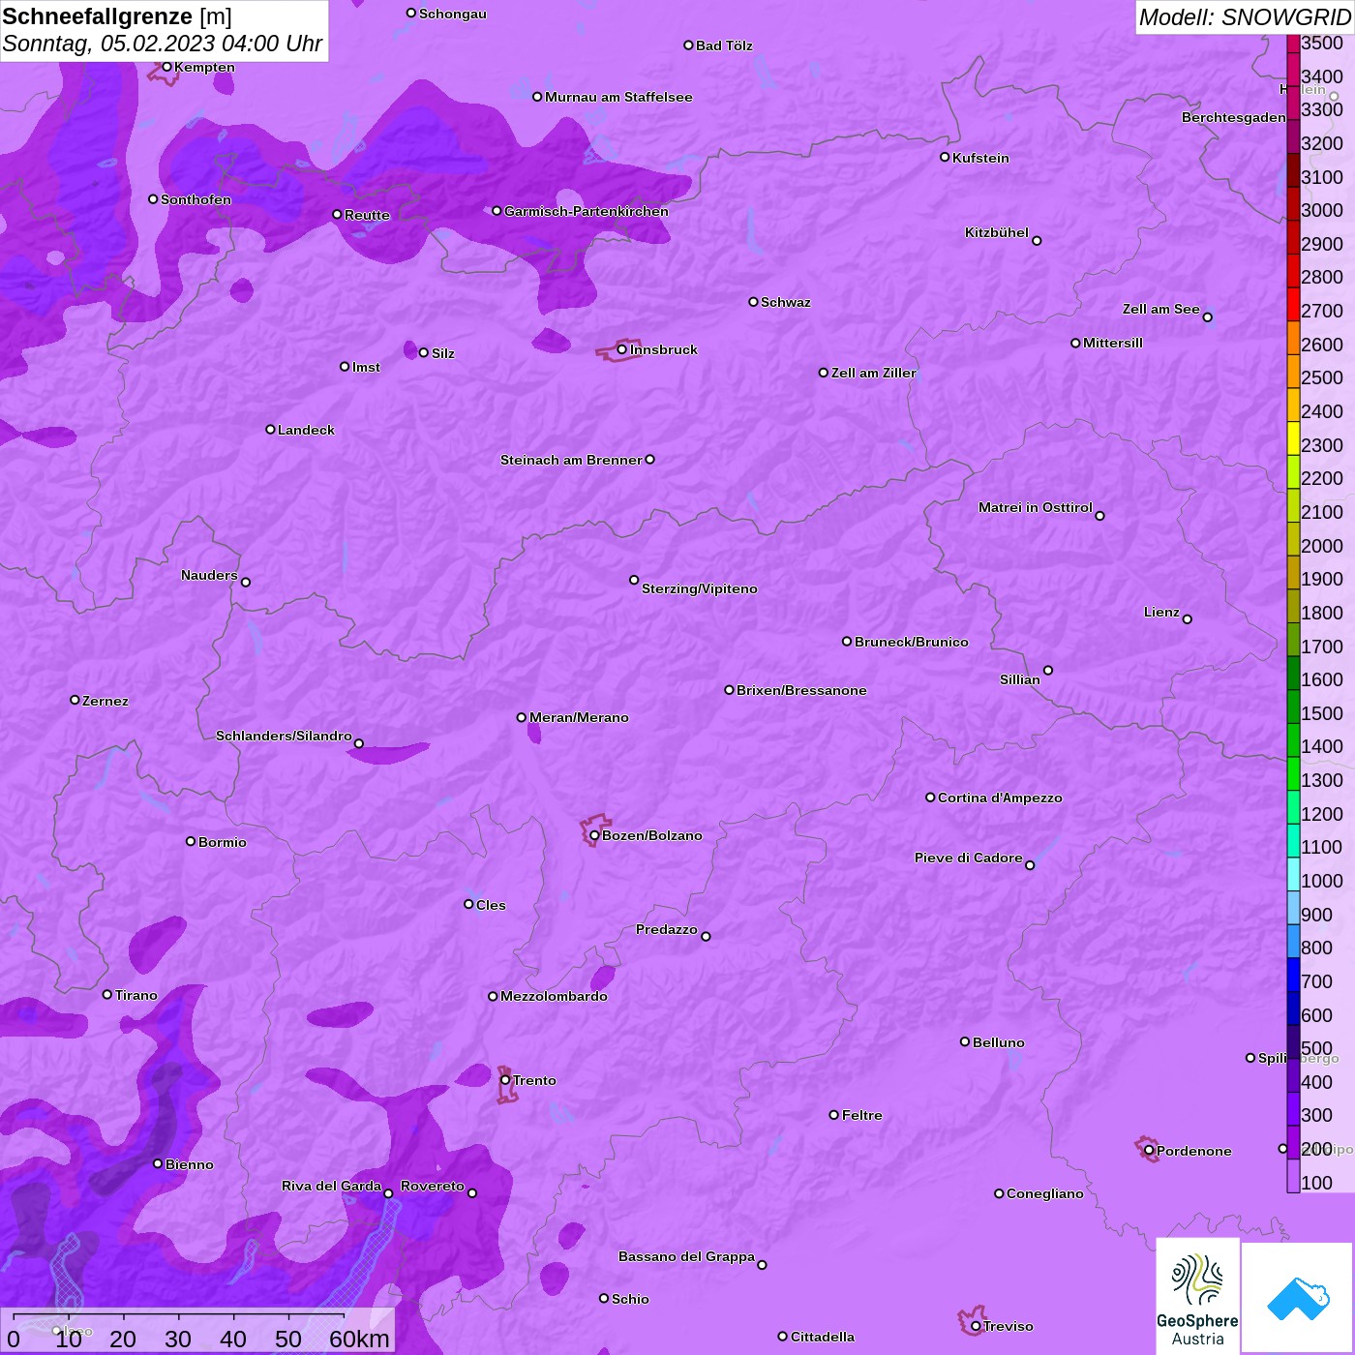Click the 'Mezzolombardo' label
Screen dimensions: 1355x1355
click(554, 996)
